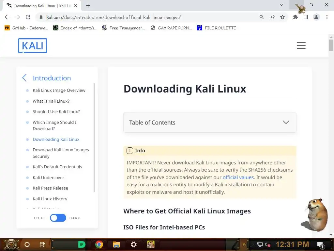
Task: Open Settings gear in taskbar
Action: tap(133, 244)
